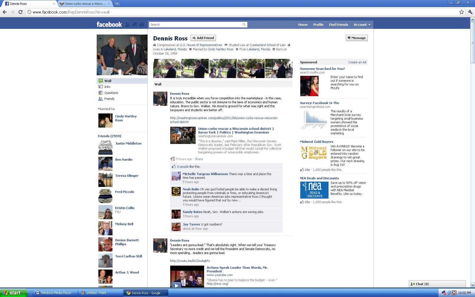The image size is (475, 297).
Task: Click nrsc.org link in video description
Action: pyautogui.click(x=217, y=284)
